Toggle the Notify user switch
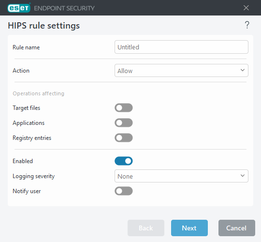 pyautogui.click(x=124, y=191)
